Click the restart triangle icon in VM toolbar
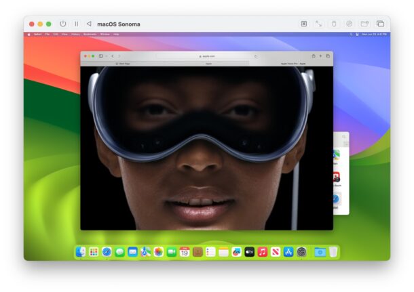The width and height of the screenshot is (414, 292). (x=88, y=24)
